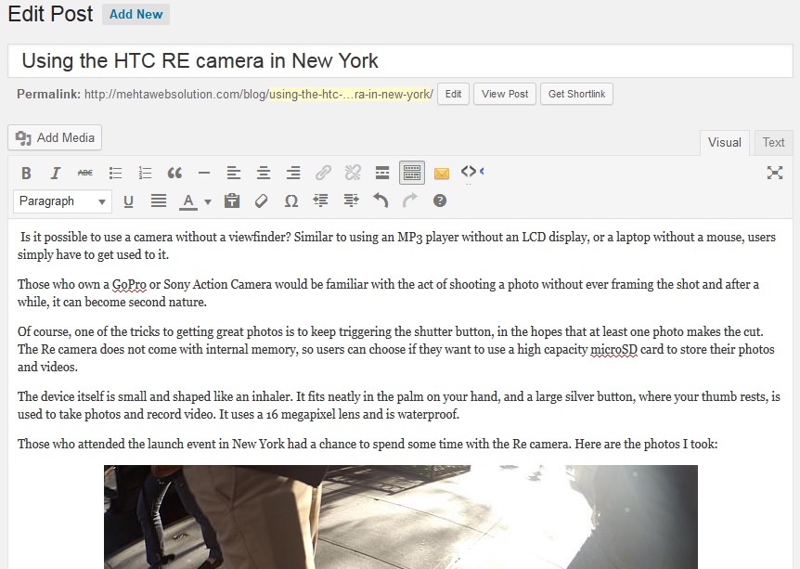Toggle bold formatting in the editor toolbar

coord(26,173)
